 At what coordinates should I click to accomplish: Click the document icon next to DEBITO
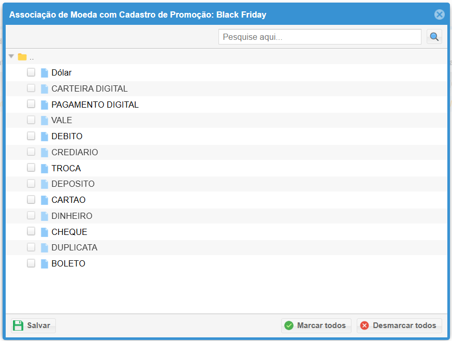45,137
